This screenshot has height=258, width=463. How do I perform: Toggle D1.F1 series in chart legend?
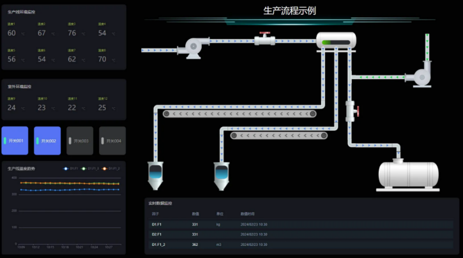[x=71, y=169]
